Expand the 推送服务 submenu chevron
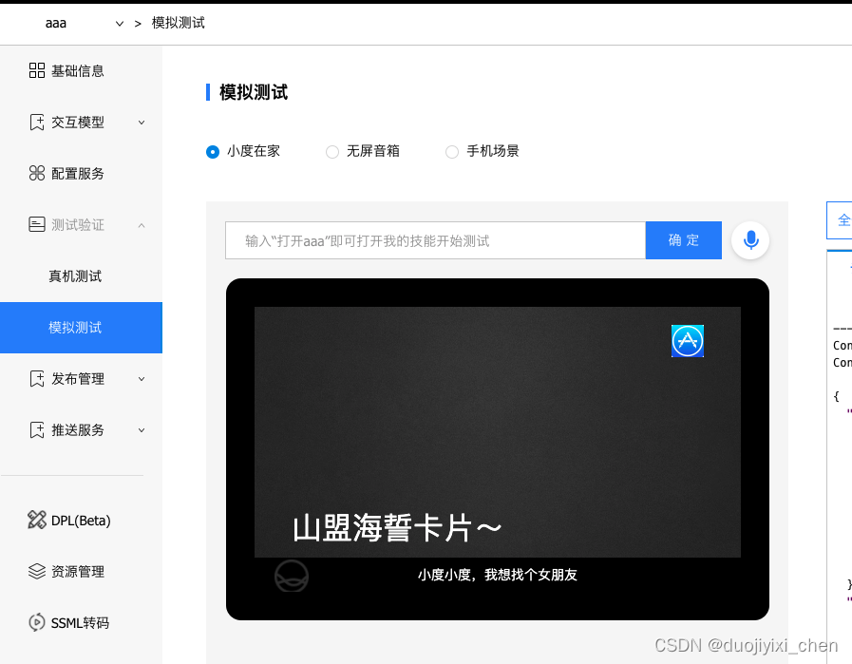 click(142, 430)
